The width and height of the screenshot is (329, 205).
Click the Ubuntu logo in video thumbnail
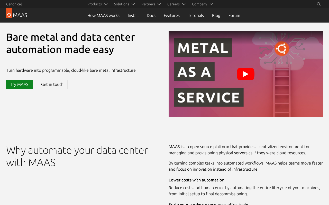click(x=282, y=48)
